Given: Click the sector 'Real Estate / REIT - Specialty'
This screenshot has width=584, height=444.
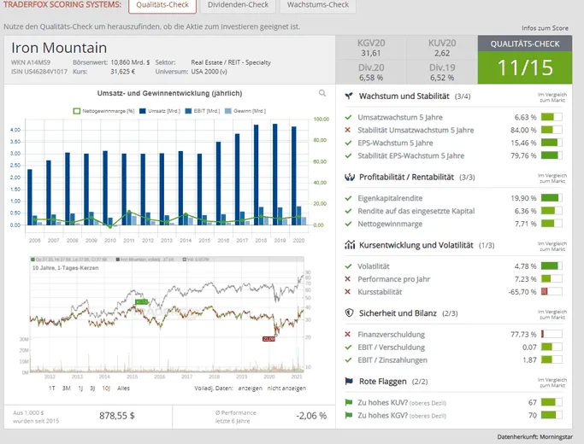Looking at the screenshot, I should [x=231, y=62].
